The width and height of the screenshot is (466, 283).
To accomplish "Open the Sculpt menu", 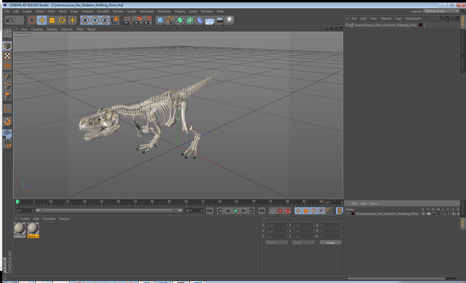I will click(x=132, y=11).
